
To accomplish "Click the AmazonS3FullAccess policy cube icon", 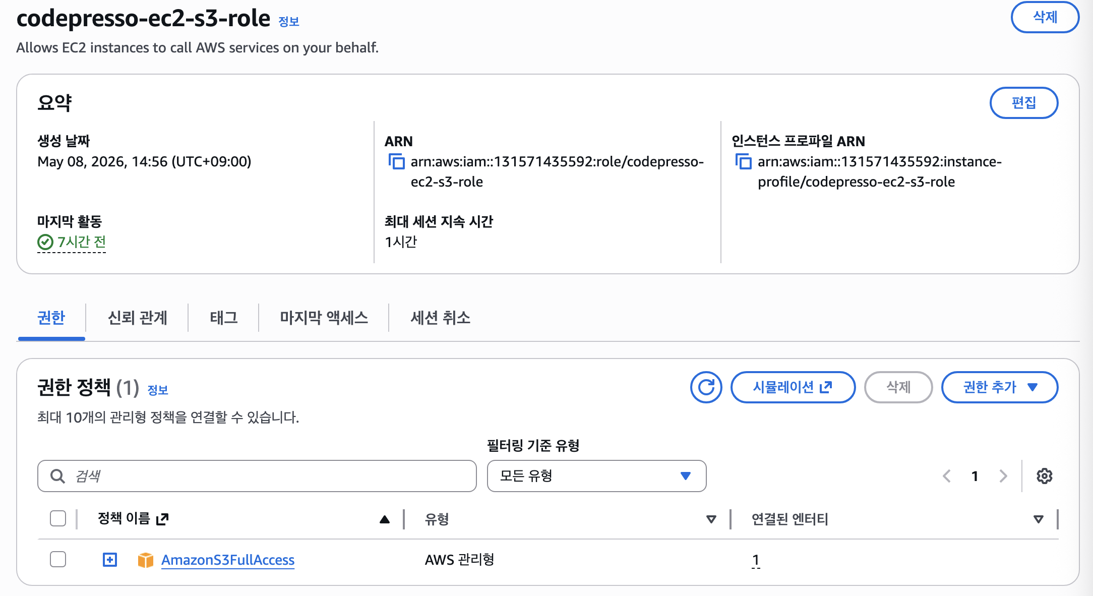I will coord(145,560).
